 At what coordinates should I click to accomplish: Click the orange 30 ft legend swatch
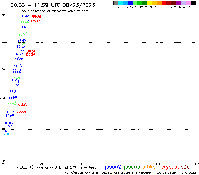159,3
